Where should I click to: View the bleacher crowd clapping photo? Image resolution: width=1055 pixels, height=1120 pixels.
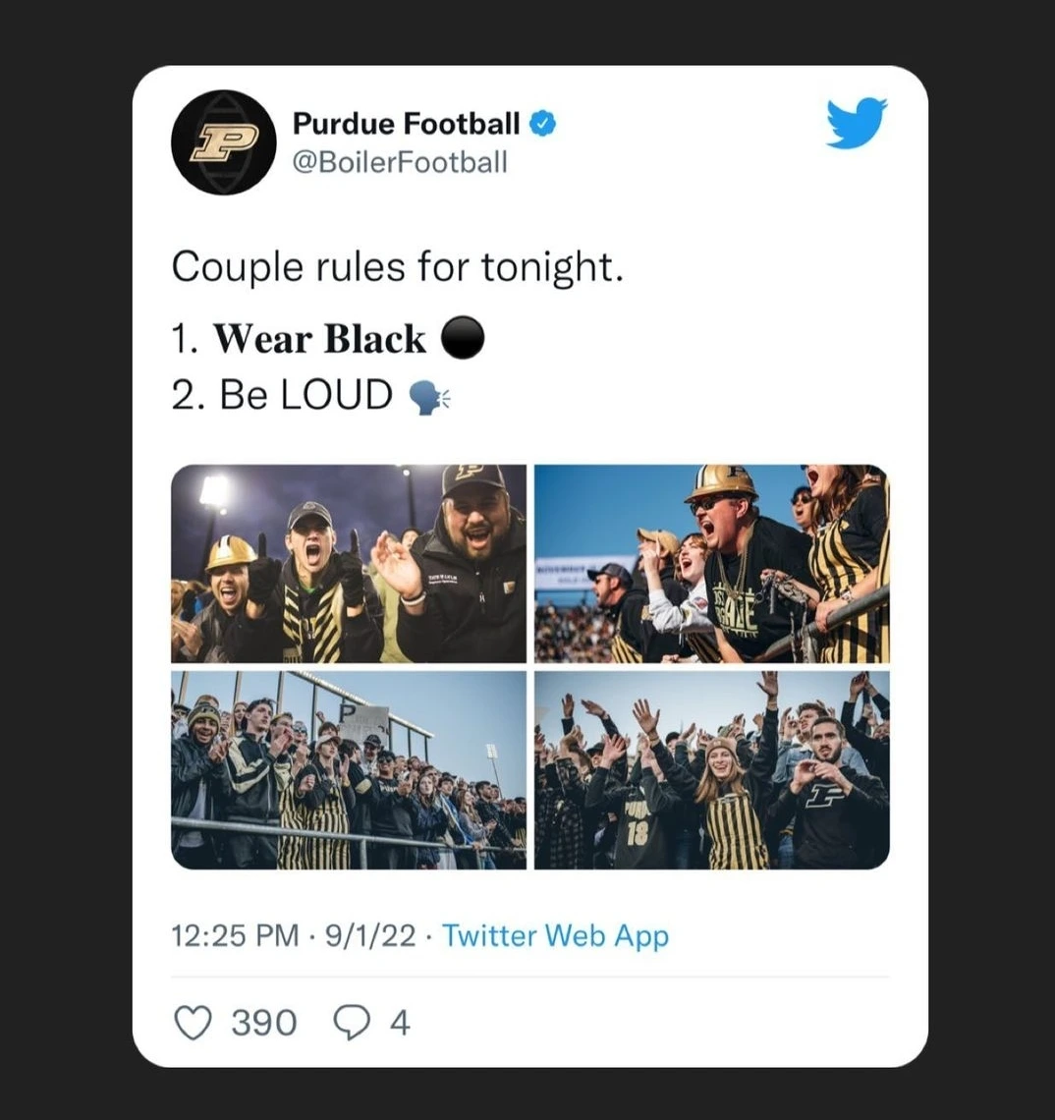point(349,770)
